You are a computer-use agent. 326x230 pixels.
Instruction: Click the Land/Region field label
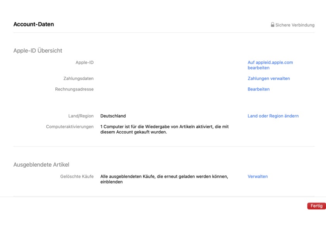(x=81, y=116)
